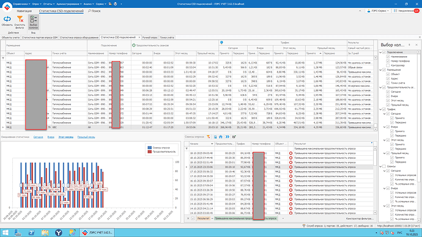This screenshot has height=237, width=422.
Task: Uncheck the Номер телефона column checkbox
Action: [x=388, y=61]
